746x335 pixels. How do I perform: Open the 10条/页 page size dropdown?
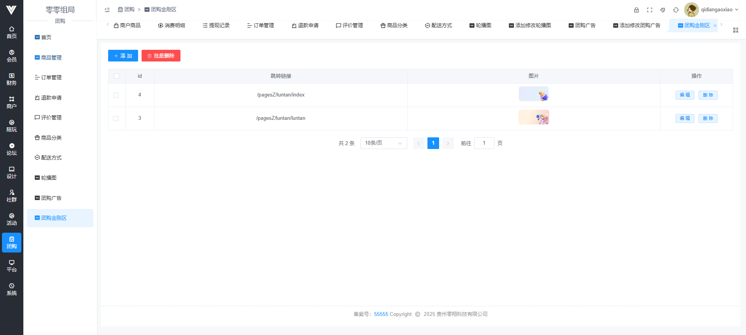tap(384, 143)
